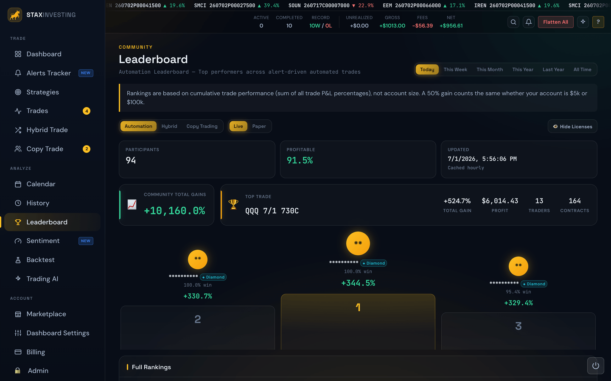611x381 pixels.
Task: Click the Leaderboard trophy sidebar icon
Action: tap(18, 222)
